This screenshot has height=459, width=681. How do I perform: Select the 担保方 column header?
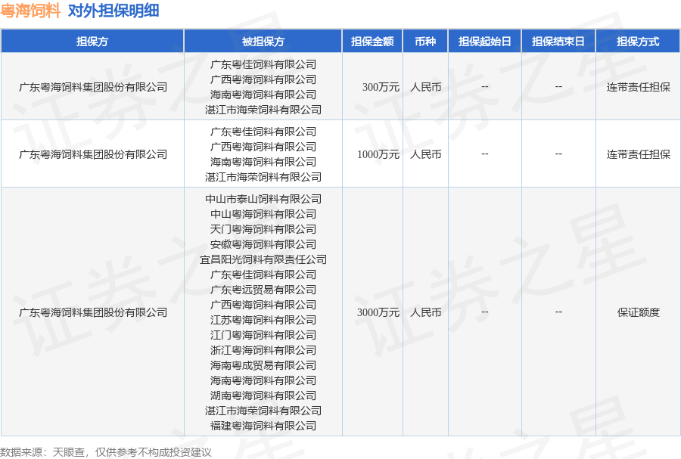(x=92, y=42)
